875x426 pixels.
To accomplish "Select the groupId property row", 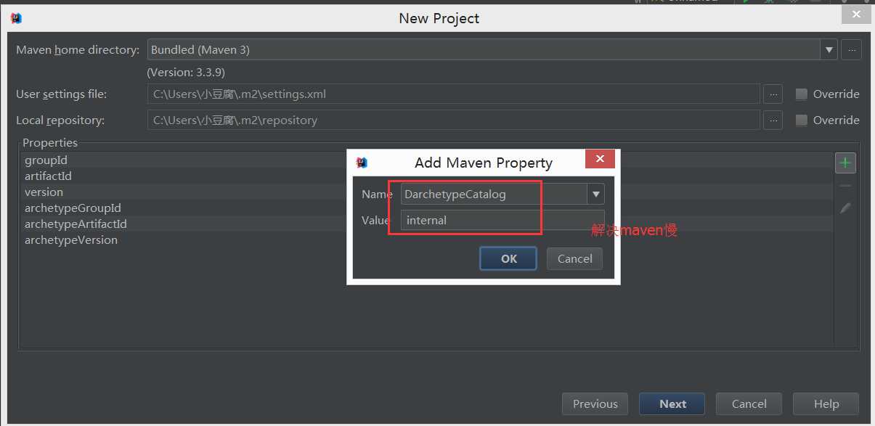I will pyautogui.click(x=427, y=160).
